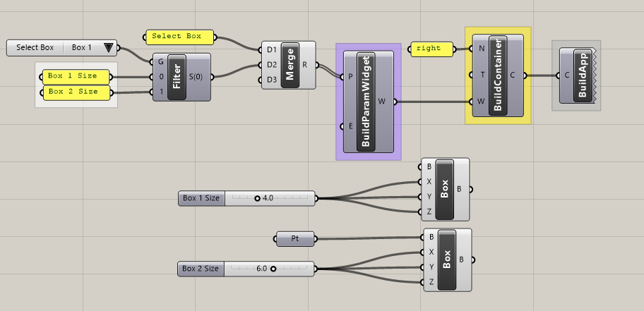
Task: Select the BuildContainer component
Action: click(498, 75)
